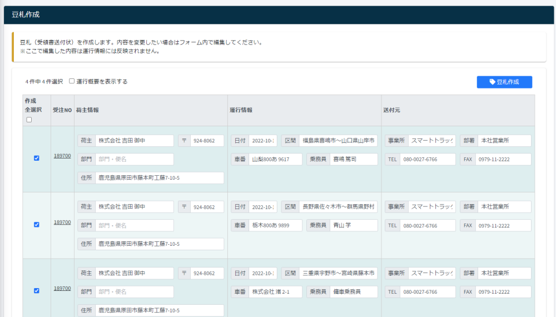Click the 乗務員 field containing 喜嶋 篤司
The height and width of the screenshot is (317, 556).
click(353, 160)
